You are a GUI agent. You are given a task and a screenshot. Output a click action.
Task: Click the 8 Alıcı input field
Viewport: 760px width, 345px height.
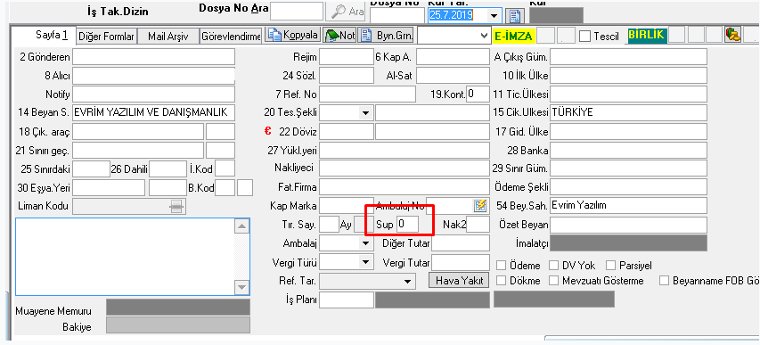pyautogui.click(x=153, y=76)
